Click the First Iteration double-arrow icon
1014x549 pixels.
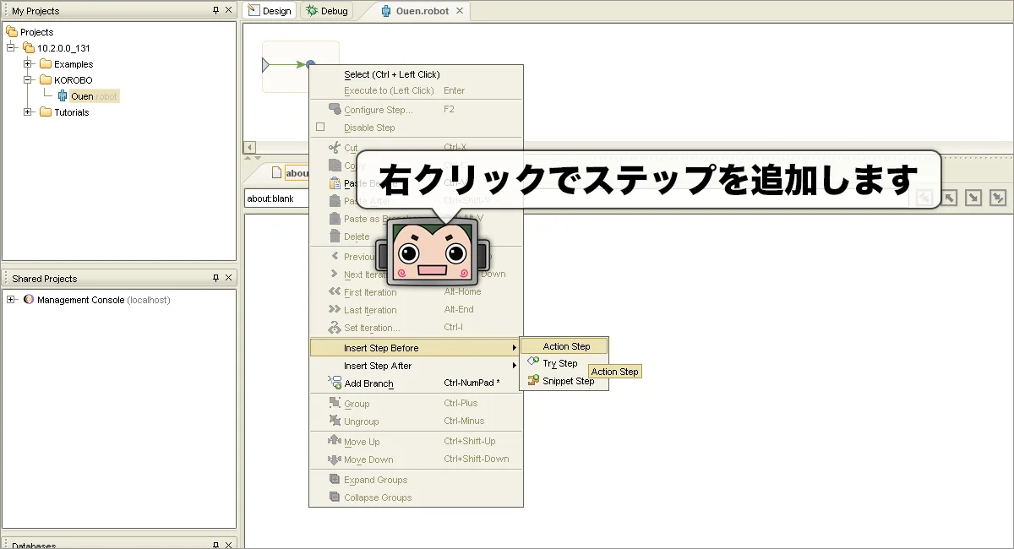(x=335, y=291)
